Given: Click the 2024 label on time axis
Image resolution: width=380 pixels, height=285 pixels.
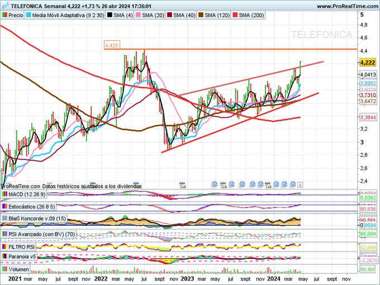Looking at the screenshot, I should (274, 279).
